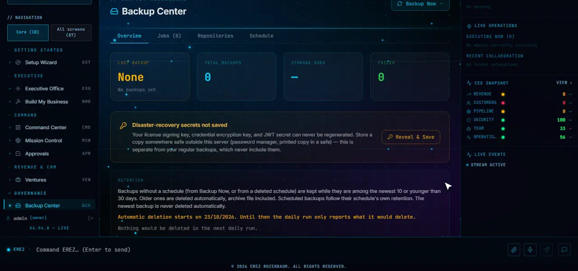Click the Live Events pulse icon

469,154
